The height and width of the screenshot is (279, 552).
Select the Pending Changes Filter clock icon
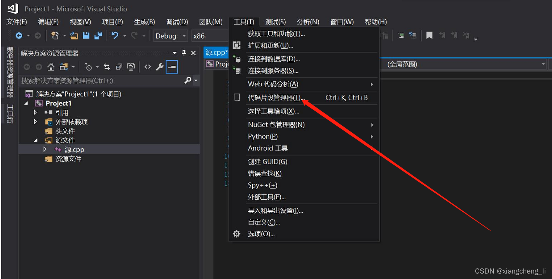point(89,67)
